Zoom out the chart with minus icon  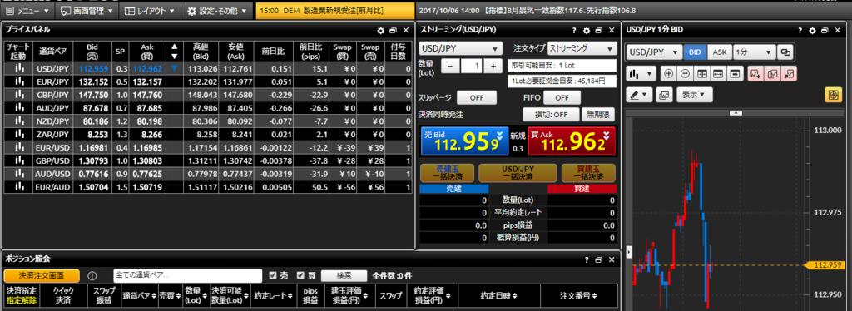click(x=686, y=73)
